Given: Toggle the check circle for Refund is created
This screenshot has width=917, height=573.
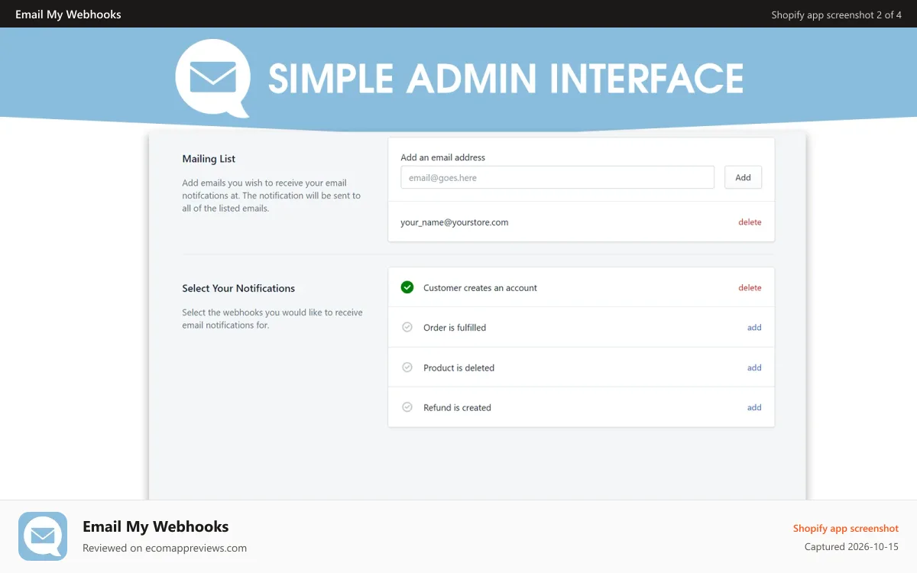Looking at the screenshot, I should coord(407,407).
